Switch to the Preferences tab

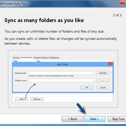[54, 58]
